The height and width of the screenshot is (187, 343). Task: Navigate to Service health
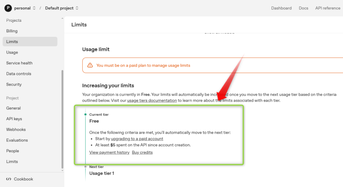pyautogui.click(x=19, y=63)
